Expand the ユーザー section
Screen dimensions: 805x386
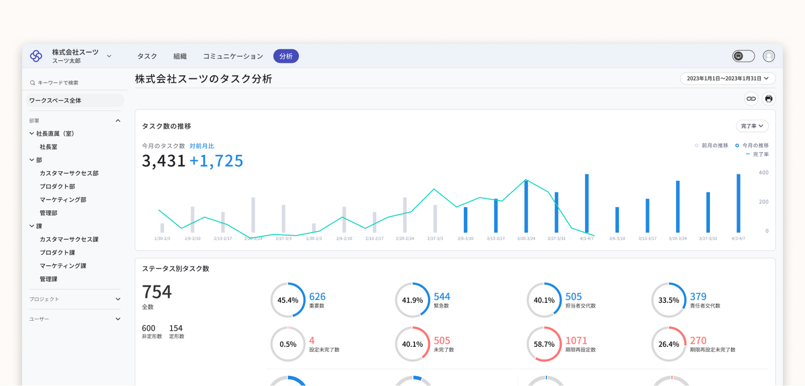click(118, 319)
